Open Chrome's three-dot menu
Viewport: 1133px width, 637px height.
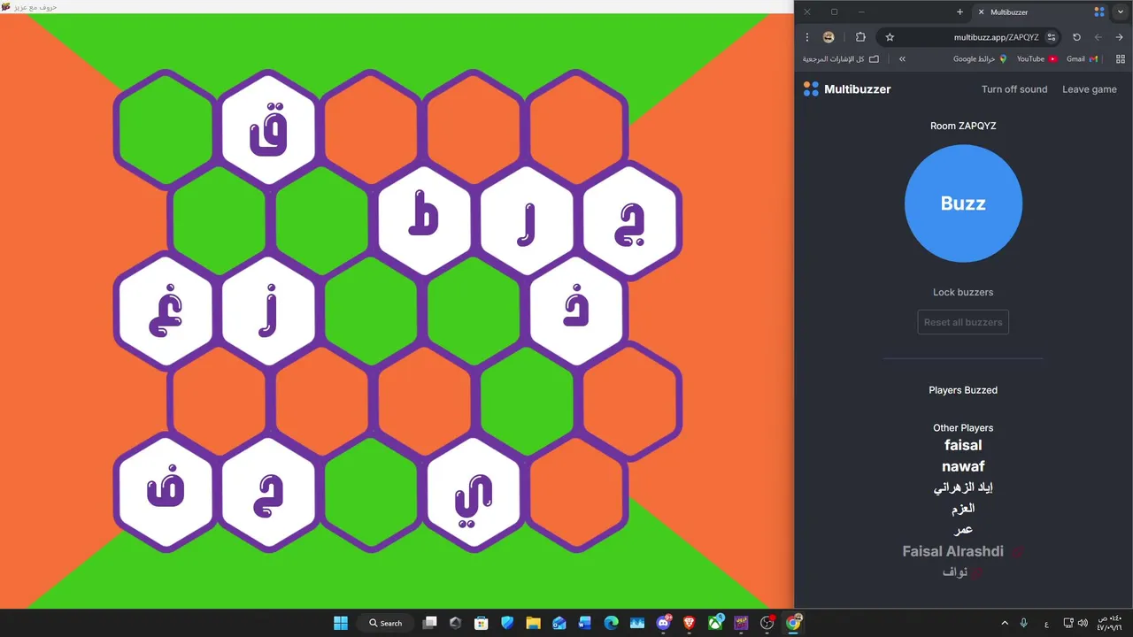pyautogui.click(x=807, y=37)
